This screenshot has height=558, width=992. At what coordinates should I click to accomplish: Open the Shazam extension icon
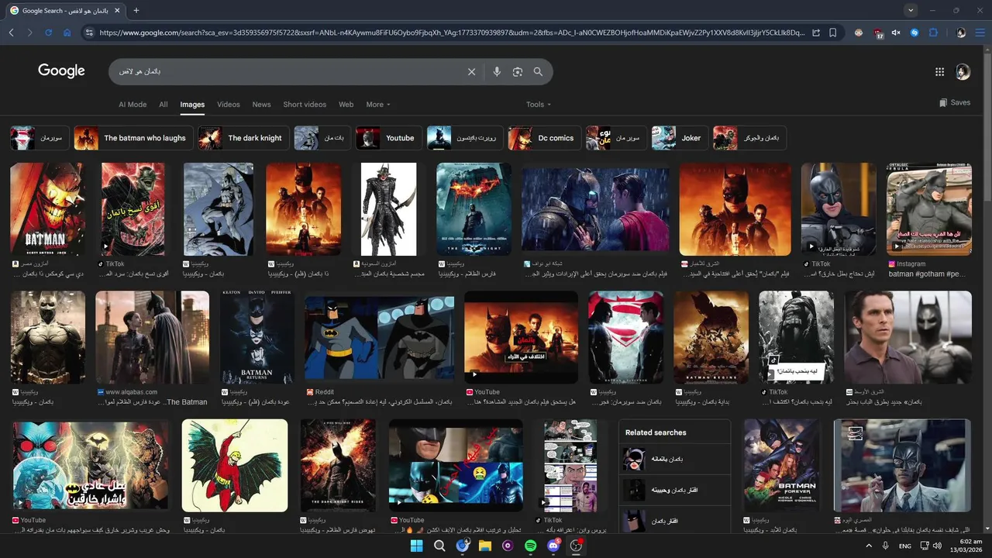pos(914,33)
